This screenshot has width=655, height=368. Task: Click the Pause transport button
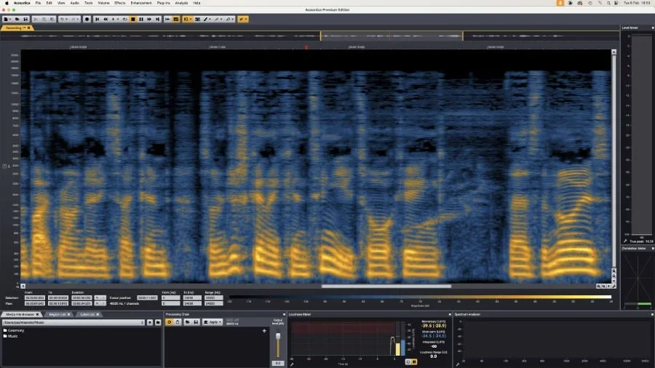(141, 19)
